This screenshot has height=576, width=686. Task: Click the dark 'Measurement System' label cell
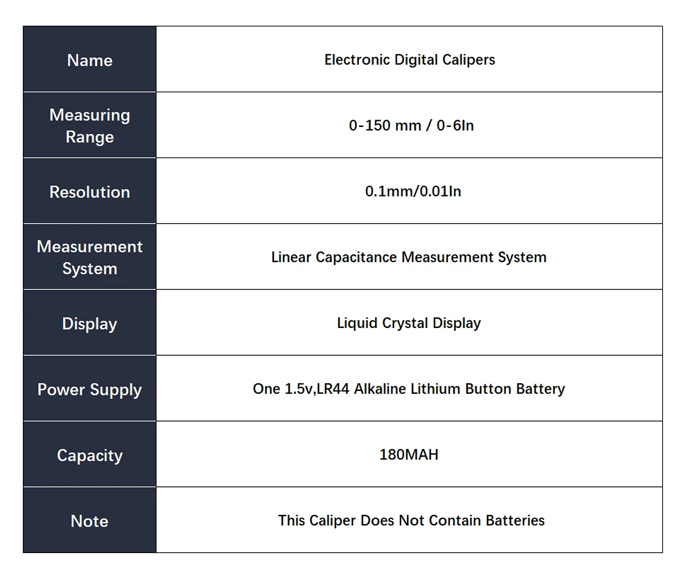90,257
